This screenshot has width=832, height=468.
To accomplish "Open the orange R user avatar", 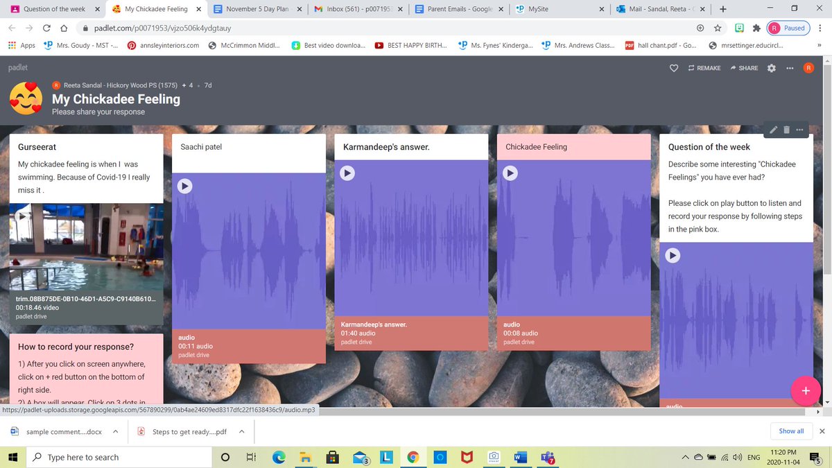I will (x=808, y=68).
